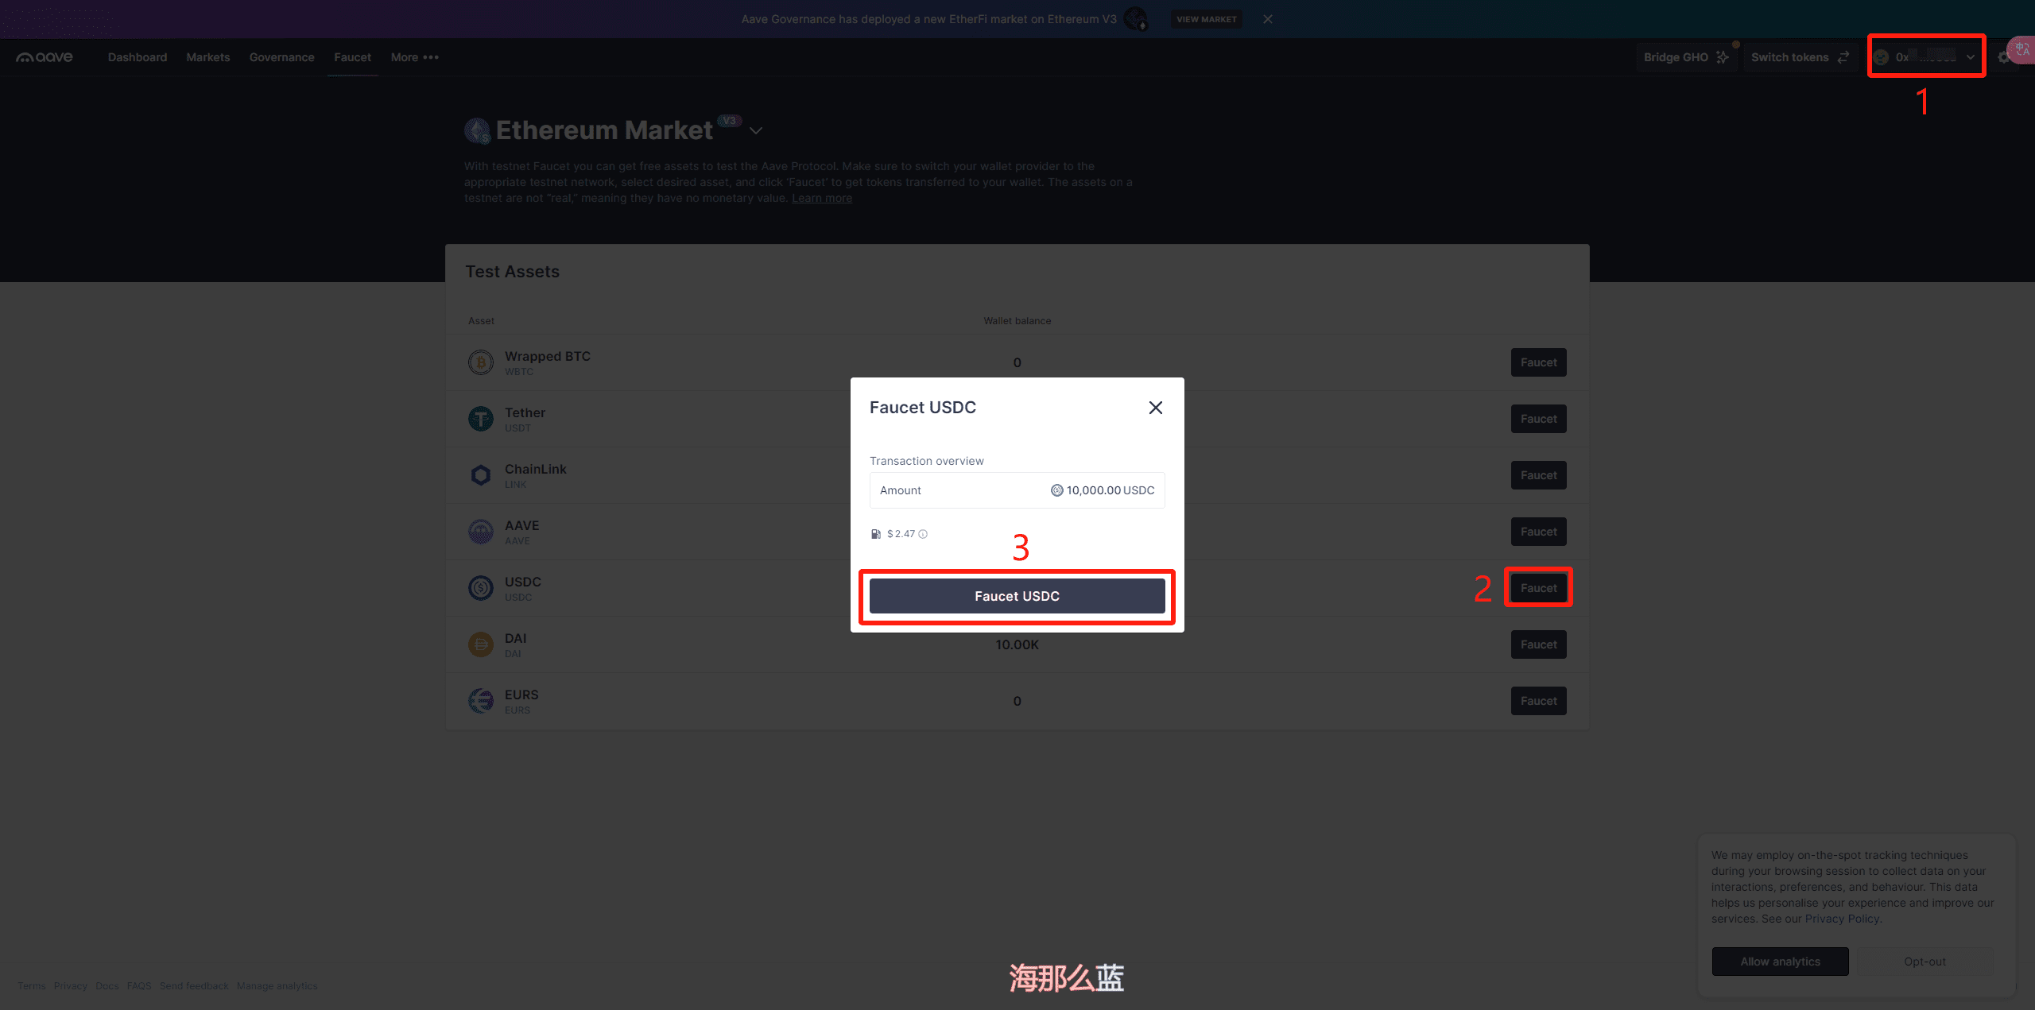Open the Learn more link
This screenshot has height=1010, width=2035.
(821, 198)
